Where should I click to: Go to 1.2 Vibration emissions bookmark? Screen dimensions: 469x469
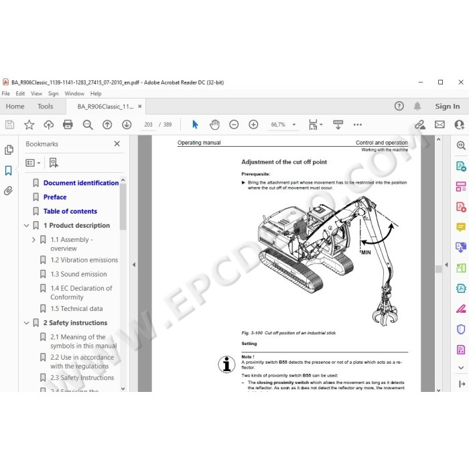coord(84,260)
